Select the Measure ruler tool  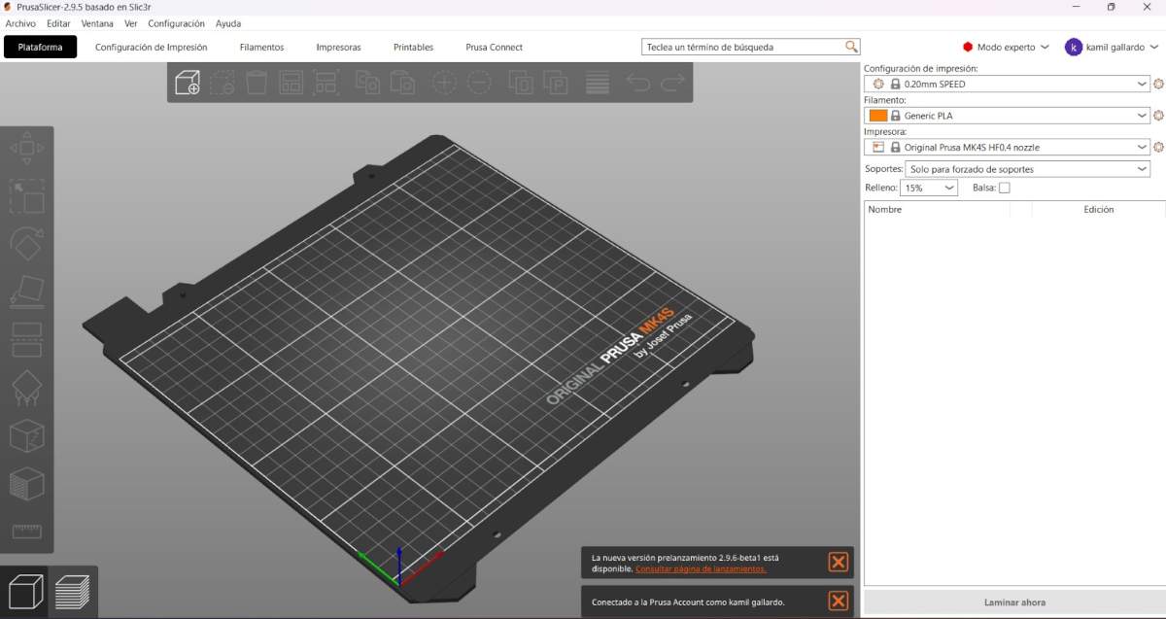(26, 532)
